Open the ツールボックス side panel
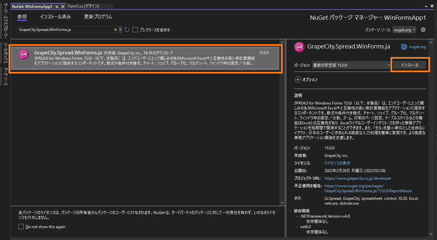 [x=5, y=53]
